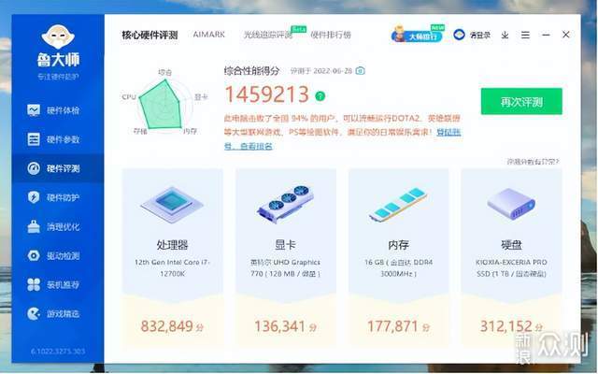This screenshot has height=374, width=598.
Task: Click the version number 6.1022.3275.303
Action: (58, 352)
